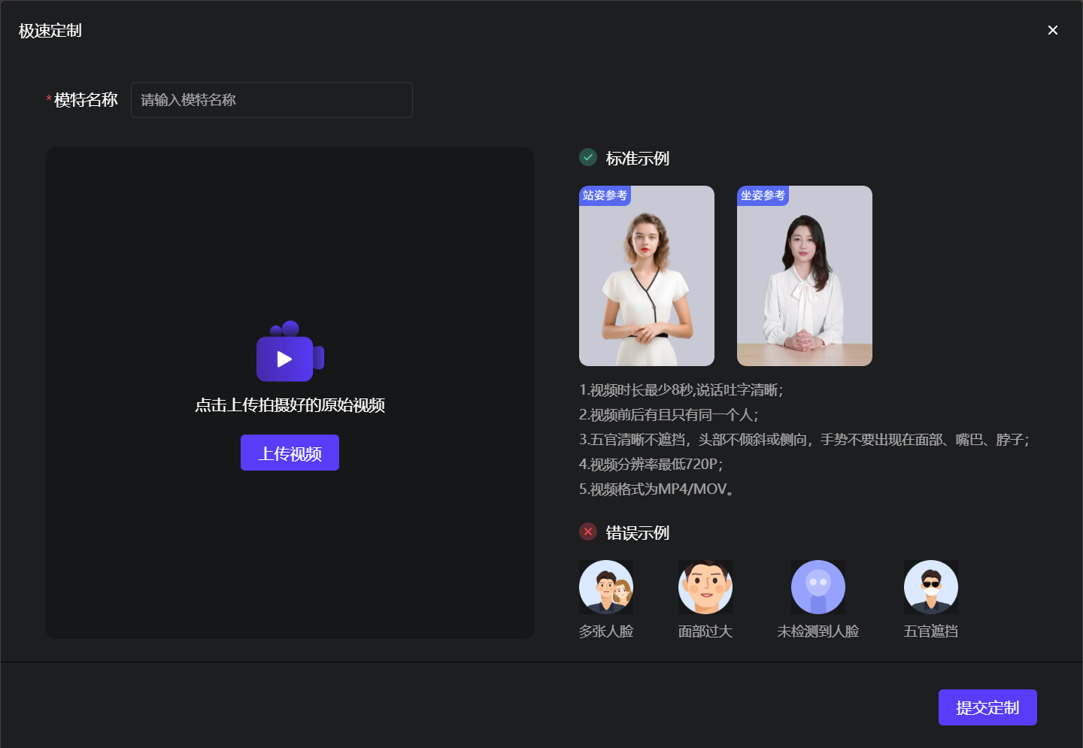Click rule 4.视频分辨率最低720P
The image size is (1083, 748).
pyautogui.click(x=651, y=465)
